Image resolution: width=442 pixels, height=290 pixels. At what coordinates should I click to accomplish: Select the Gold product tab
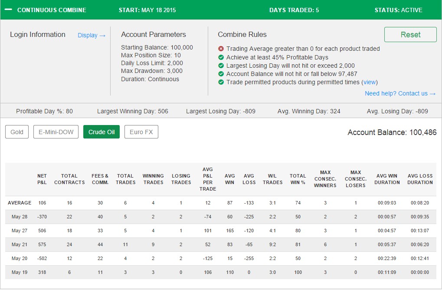click(17, 132)
